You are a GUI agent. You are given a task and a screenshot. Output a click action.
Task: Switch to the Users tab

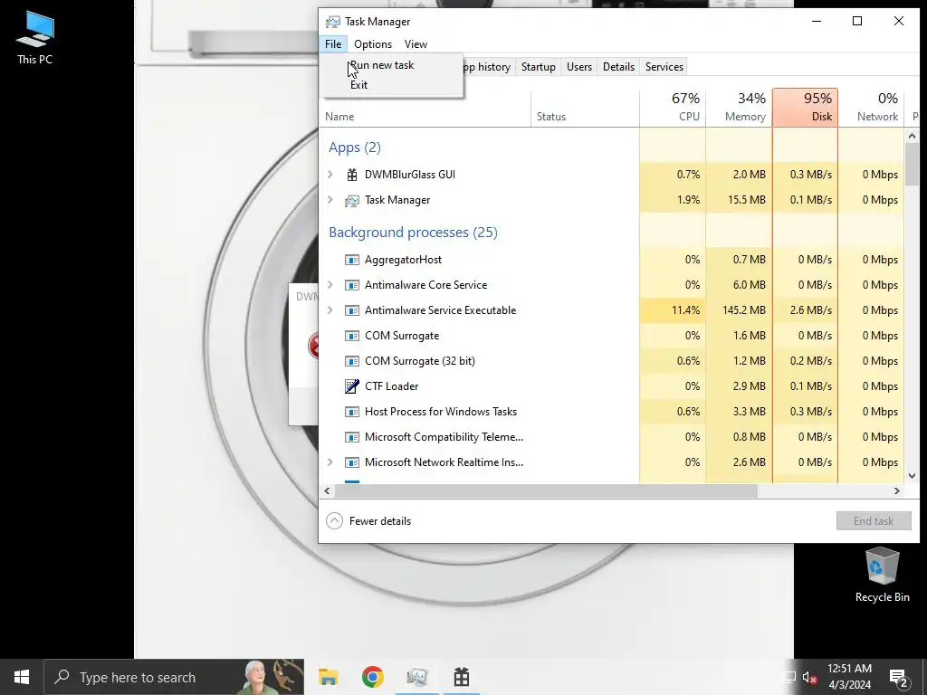click(578, 67)
